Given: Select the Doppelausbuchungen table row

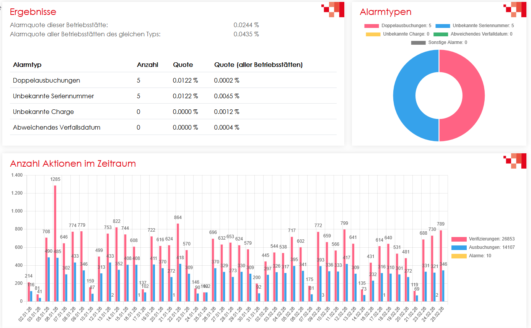Looking at the screenshot, I should point(47,81).
